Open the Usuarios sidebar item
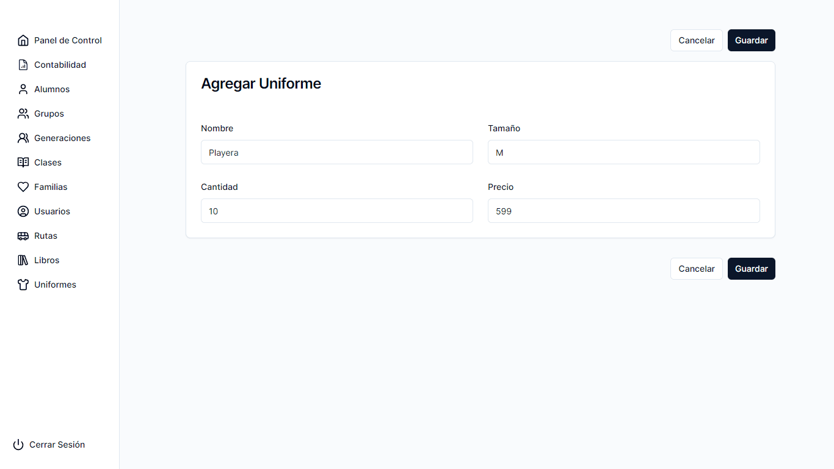Viewport: 834px width, 469px height. coord(52,211)
